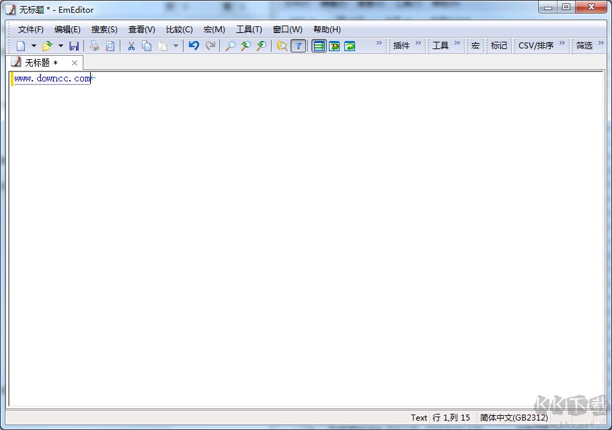Image resolution: width=612 pixels, height=430 pixels.
Task: Click the Copy icon in toolbar
Action: coord(147,46)
